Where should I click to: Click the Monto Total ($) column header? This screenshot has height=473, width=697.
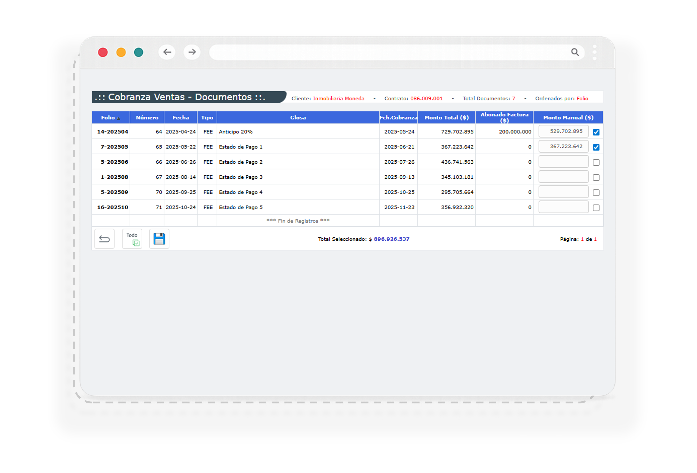(x=446, y=118)
